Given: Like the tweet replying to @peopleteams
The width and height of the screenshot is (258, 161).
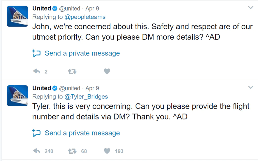Looking at the screenshot, I should (x=107, y=72).
